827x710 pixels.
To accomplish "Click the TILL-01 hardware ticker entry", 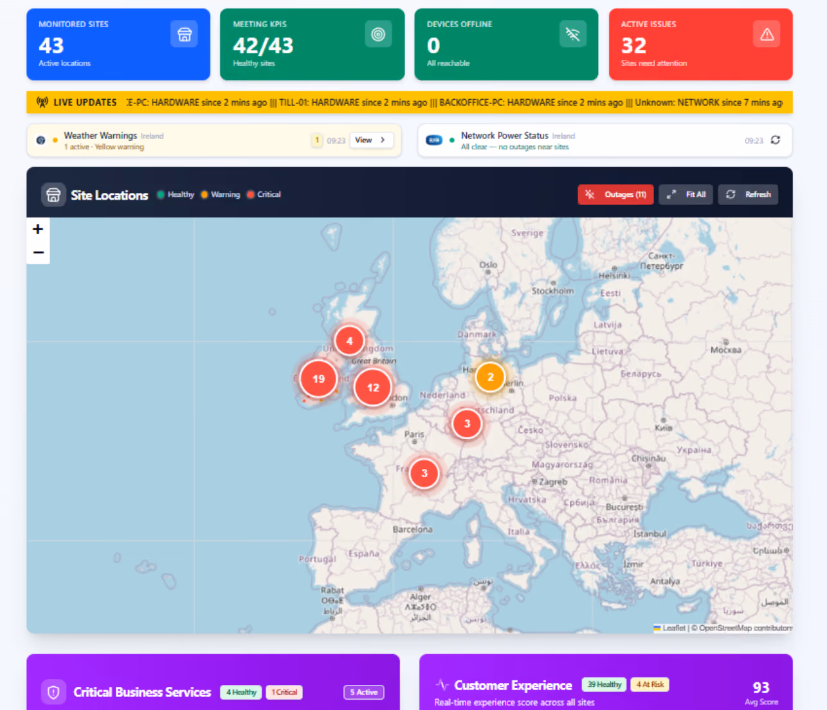I will pos(353,102).
